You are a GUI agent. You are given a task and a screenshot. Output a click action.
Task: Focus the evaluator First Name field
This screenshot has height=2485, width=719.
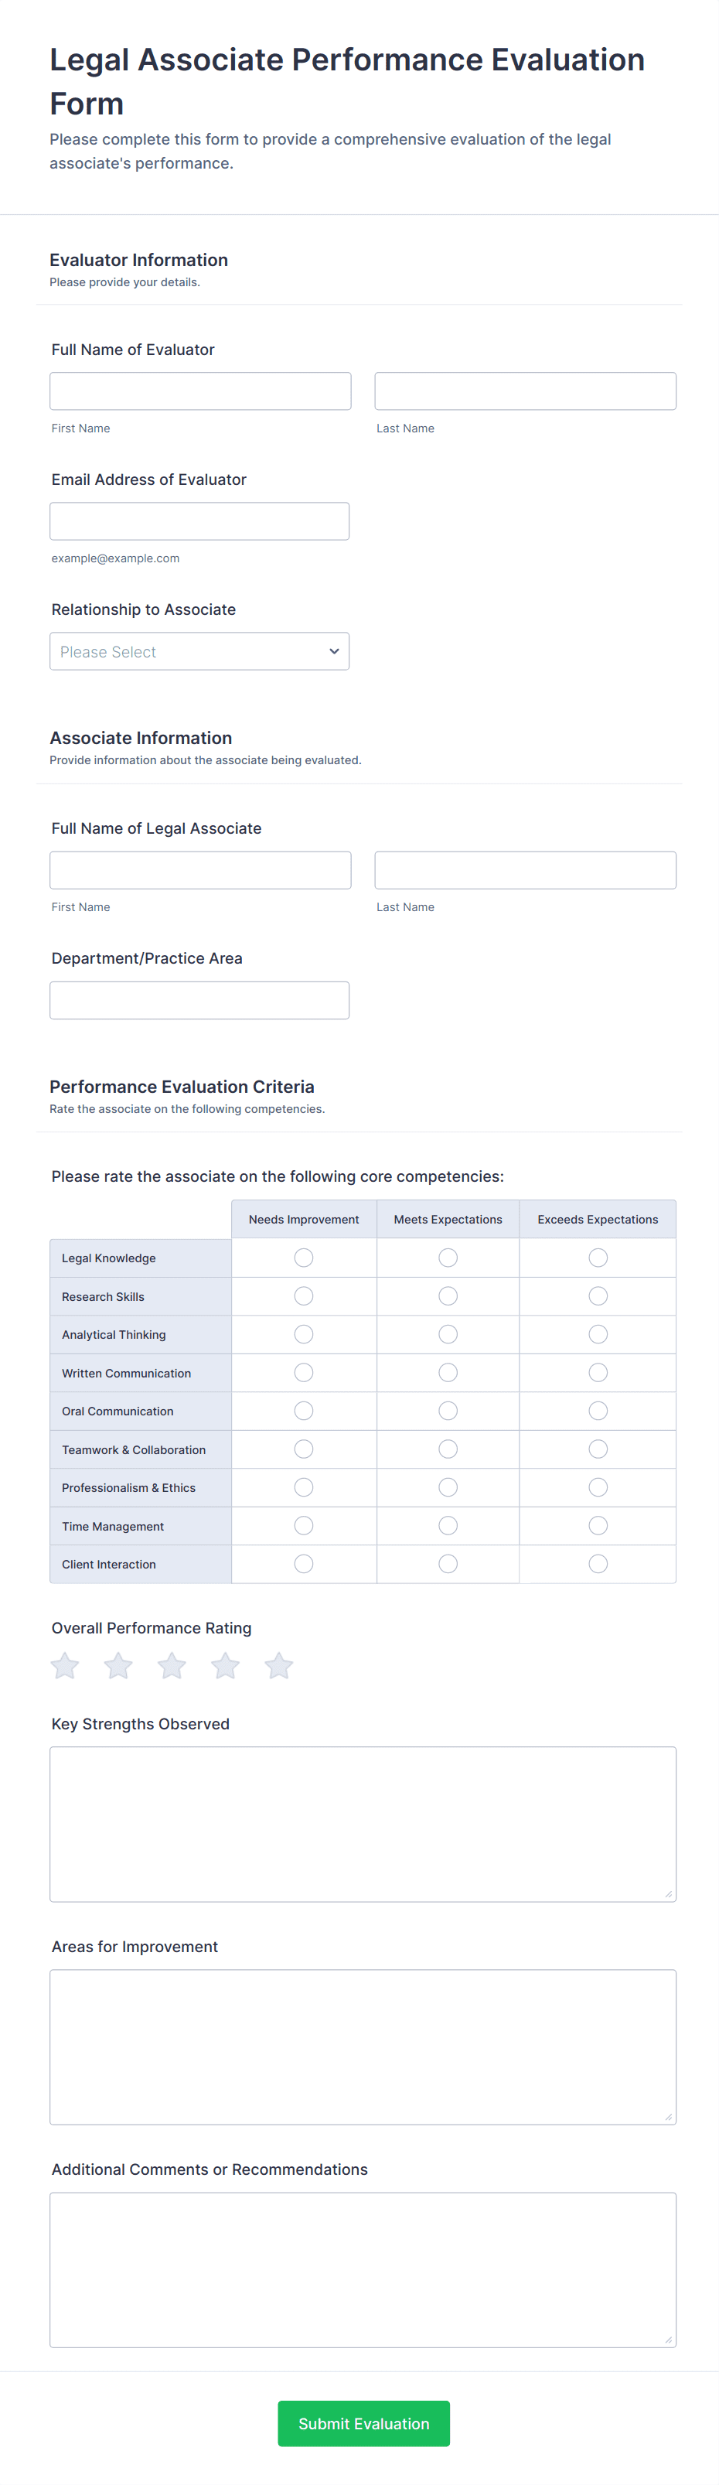point(200,391)
